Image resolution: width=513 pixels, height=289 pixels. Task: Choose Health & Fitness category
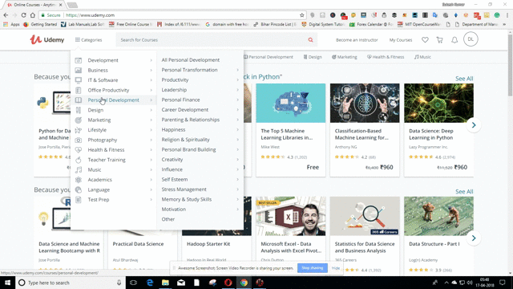[x=106, y=150]
